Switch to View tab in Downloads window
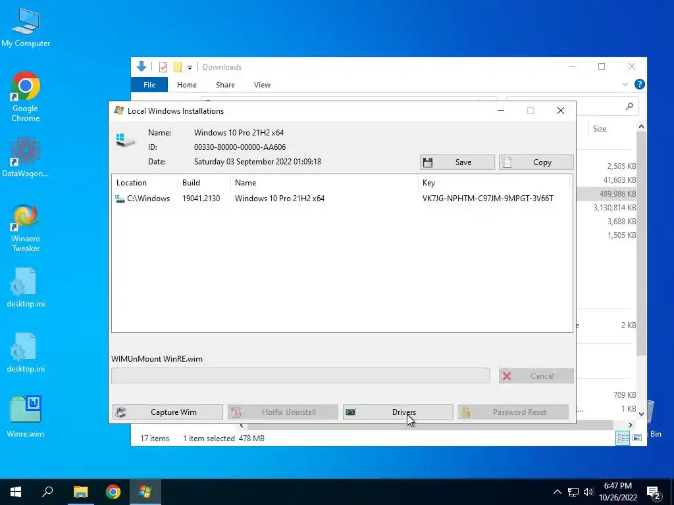Image resolution: width=674 pixels, height=505 pixels. point(262,85)
